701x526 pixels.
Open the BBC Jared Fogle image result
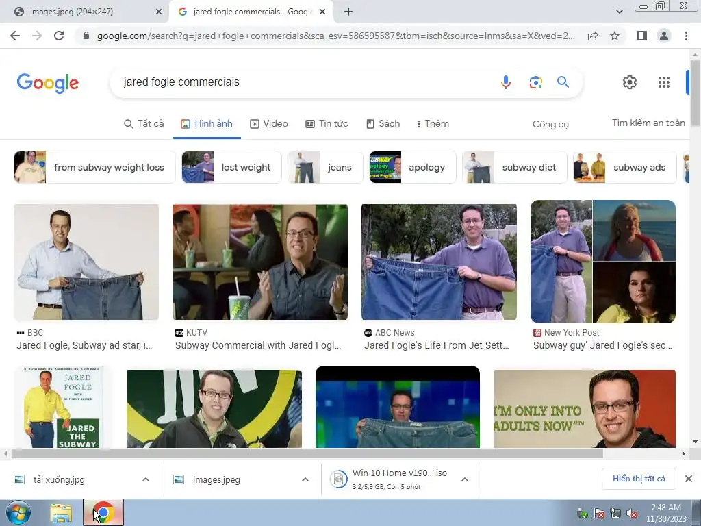click(x=86, y=262)
